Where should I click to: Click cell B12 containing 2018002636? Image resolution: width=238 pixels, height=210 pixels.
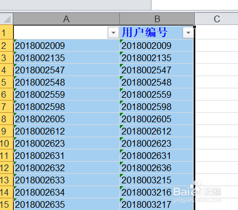click(157, 168)
